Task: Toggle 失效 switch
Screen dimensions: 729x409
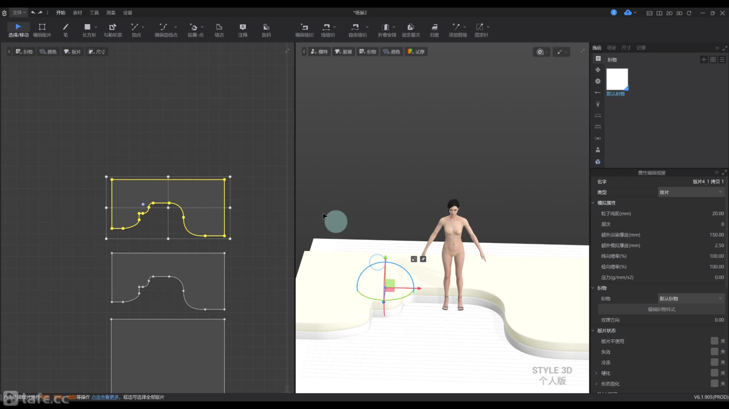Action: [x=714, y=351]
